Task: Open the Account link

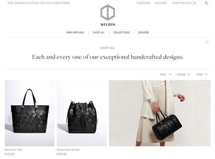Action: click(161, 3)
